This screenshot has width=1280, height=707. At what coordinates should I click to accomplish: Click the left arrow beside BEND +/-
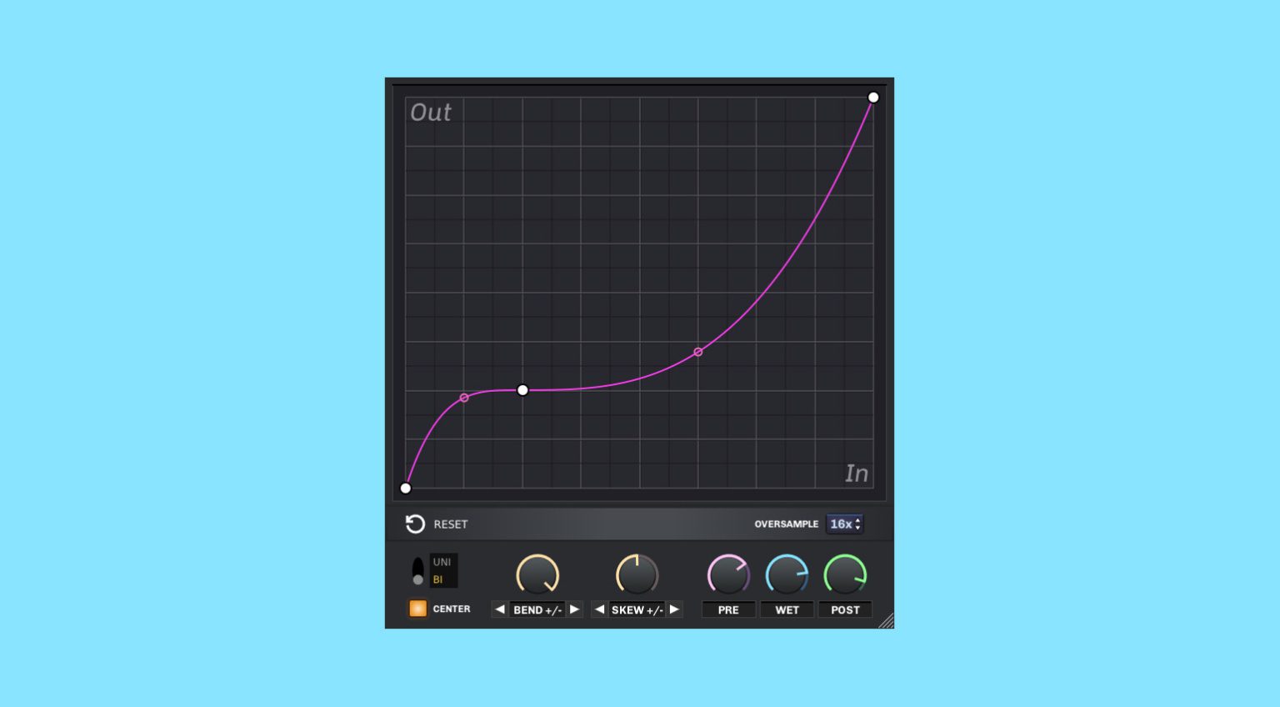498,609
